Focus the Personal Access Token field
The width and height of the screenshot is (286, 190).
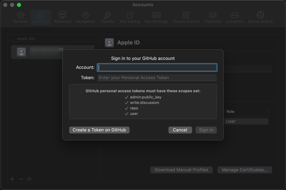157,78
